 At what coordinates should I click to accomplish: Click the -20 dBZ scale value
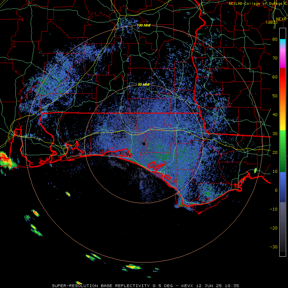274,228
